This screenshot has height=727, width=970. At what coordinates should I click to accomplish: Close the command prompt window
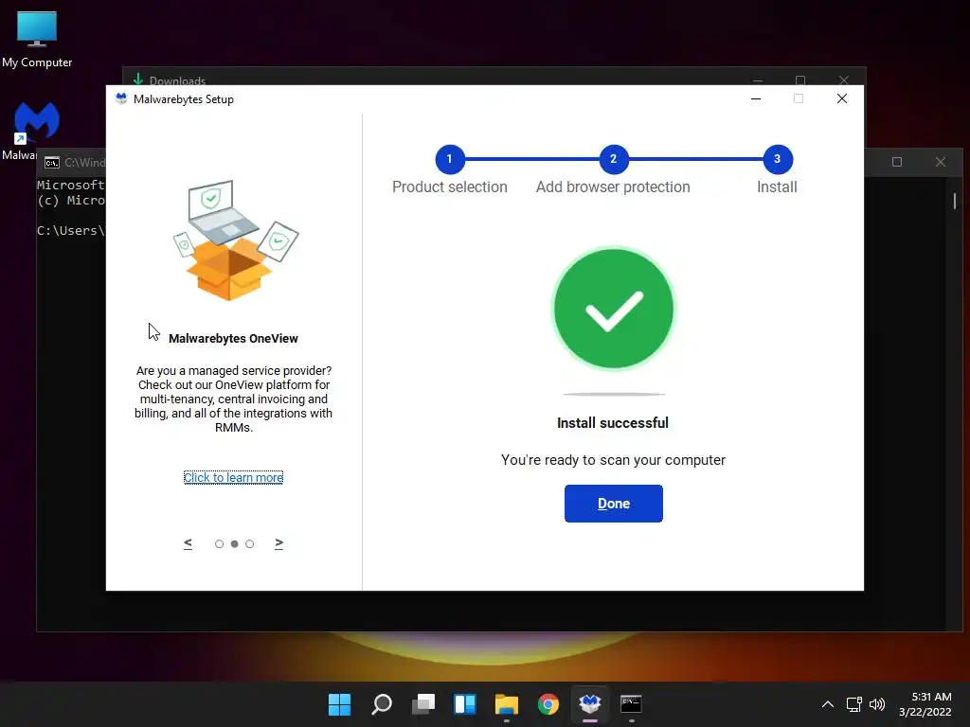[x=941, y=162]
